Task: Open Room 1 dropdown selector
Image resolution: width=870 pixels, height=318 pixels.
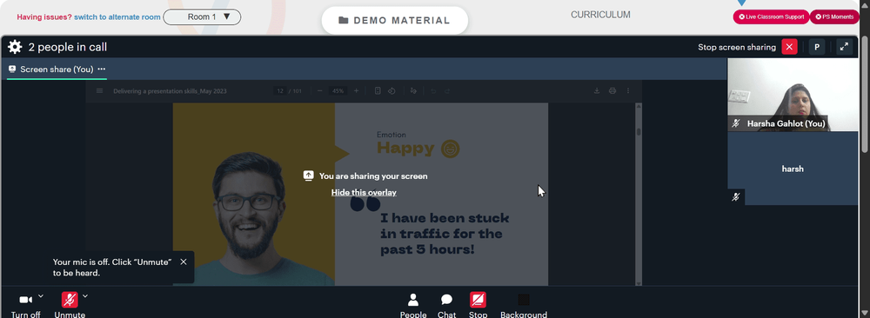Action: 202,17
